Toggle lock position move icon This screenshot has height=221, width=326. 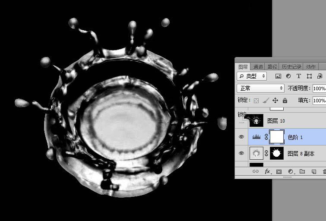coord(275,100)
